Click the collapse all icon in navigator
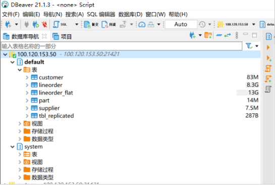 219,35
